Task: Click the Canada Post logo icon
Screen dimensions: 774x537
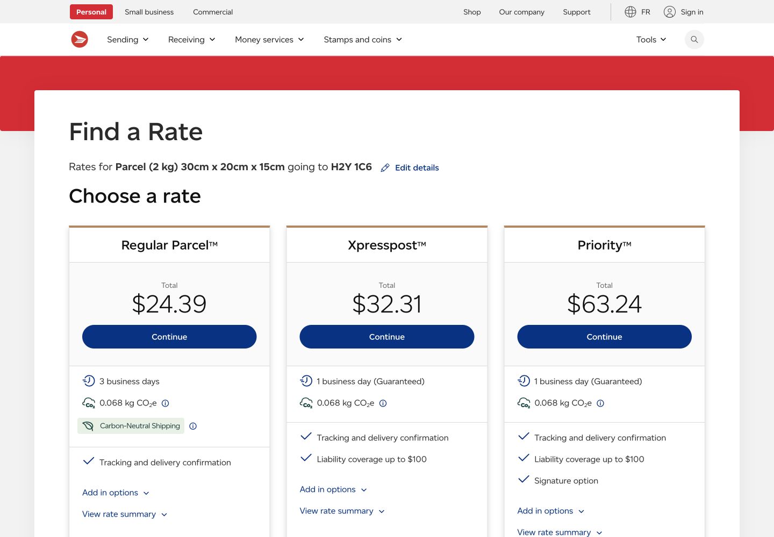Action: [80, 39]
